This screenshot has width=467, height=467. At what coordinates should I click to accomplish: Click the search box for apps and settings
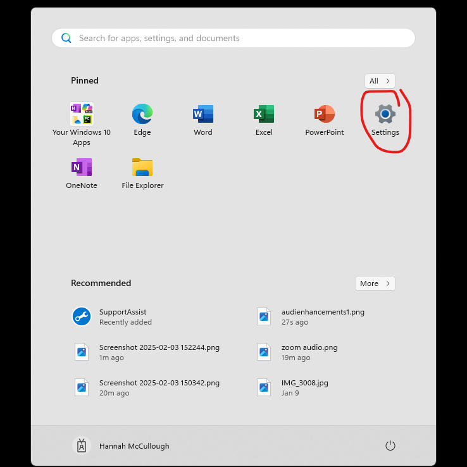pyautogui.click(x=240, y=38)
